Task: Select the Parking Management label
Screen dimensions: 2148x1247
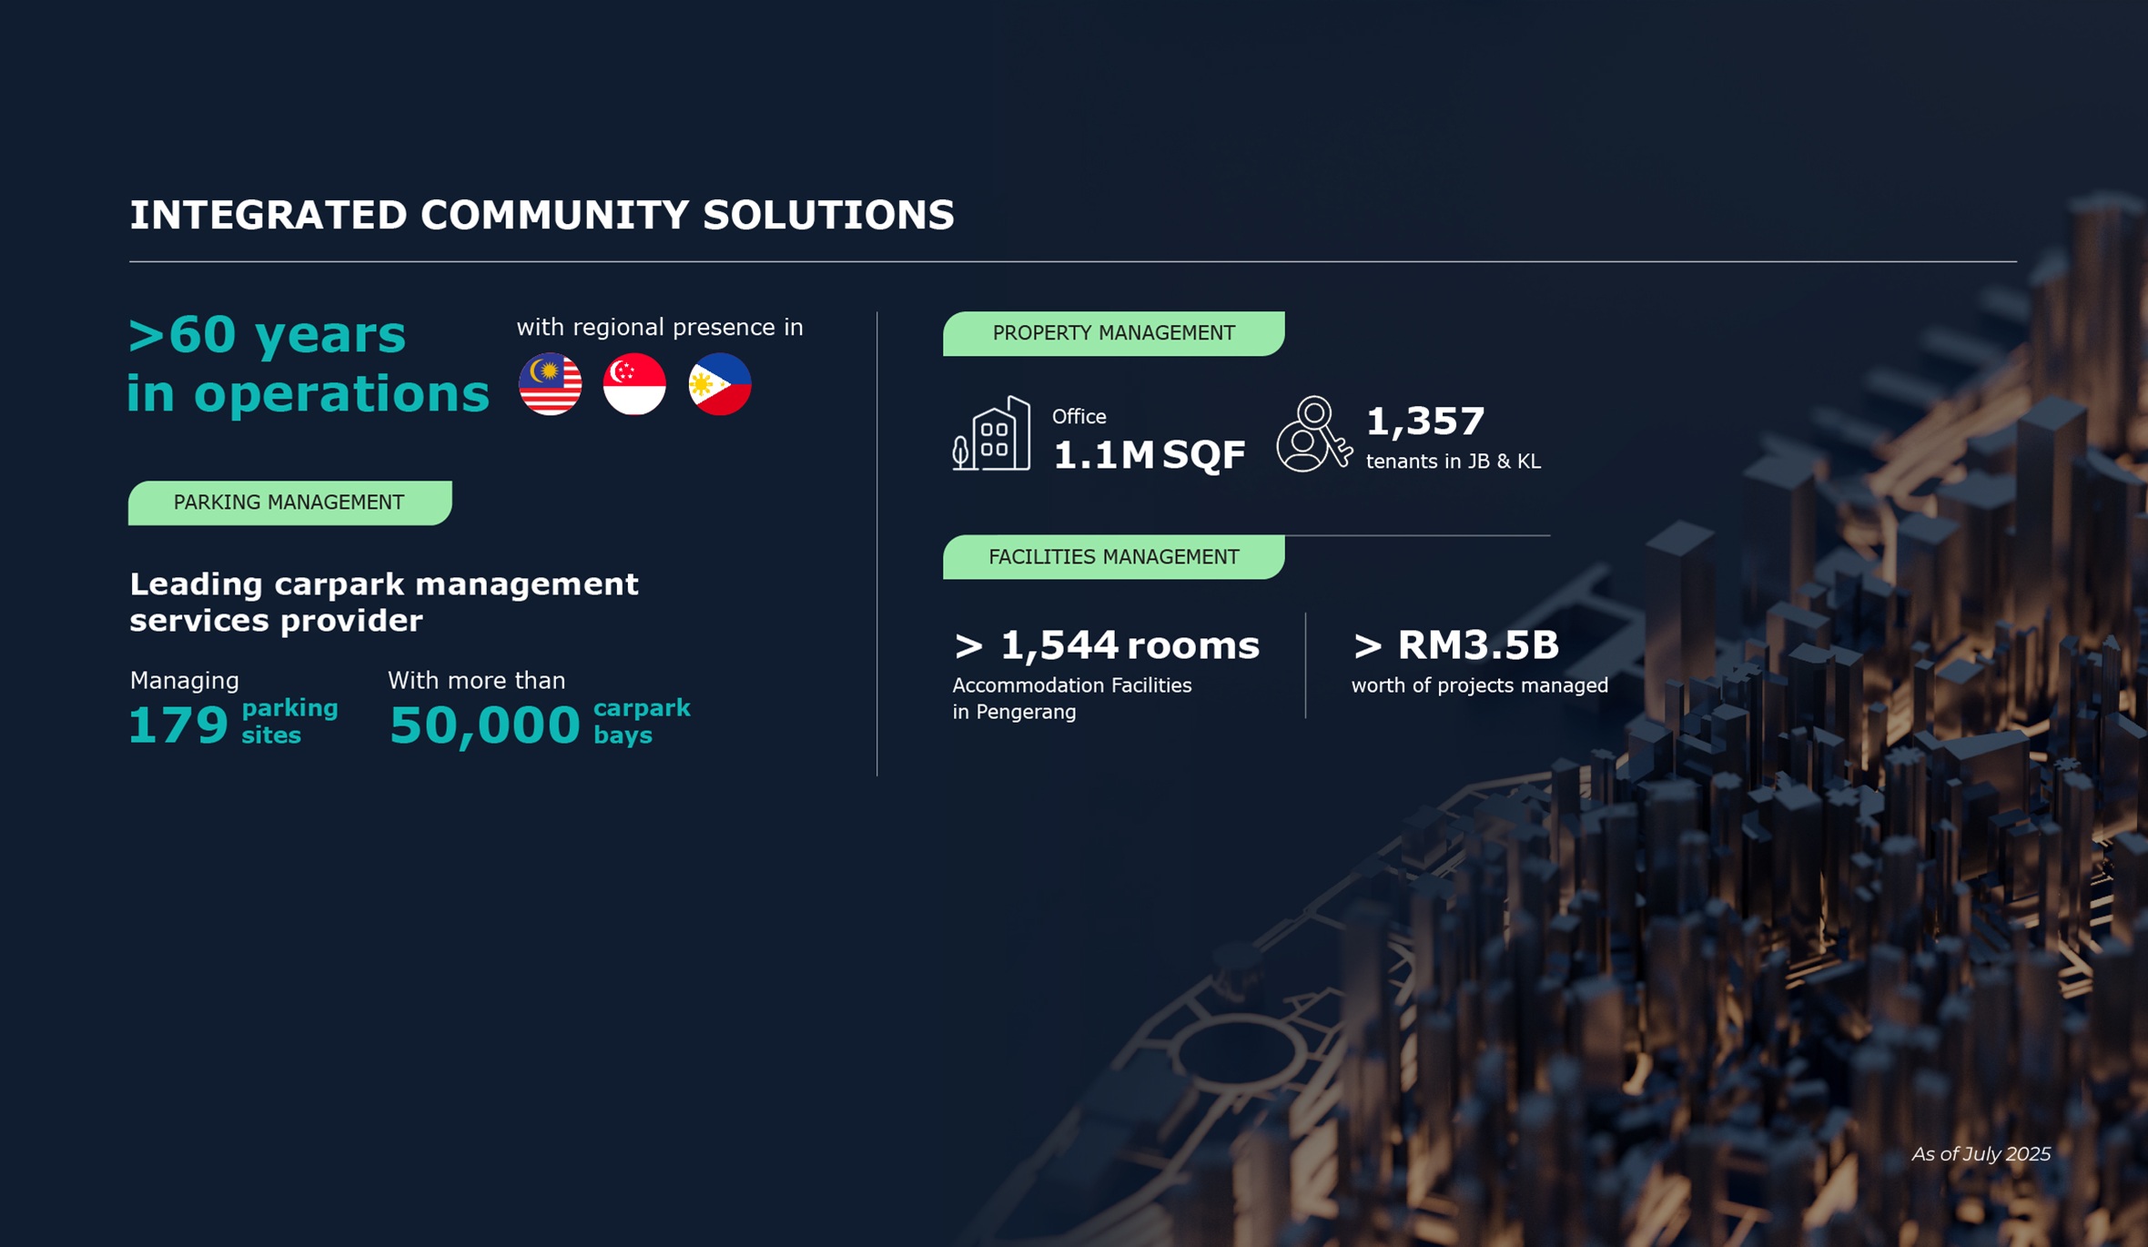Action: point(289,502)
